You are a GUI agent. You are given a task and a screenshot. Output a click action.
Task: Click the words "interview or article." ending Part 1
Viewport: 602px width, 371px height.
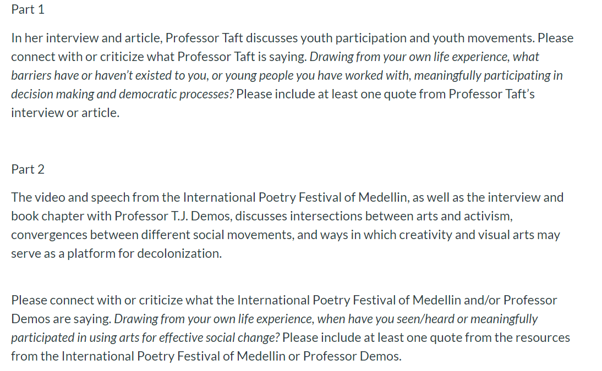pos(65,113)
